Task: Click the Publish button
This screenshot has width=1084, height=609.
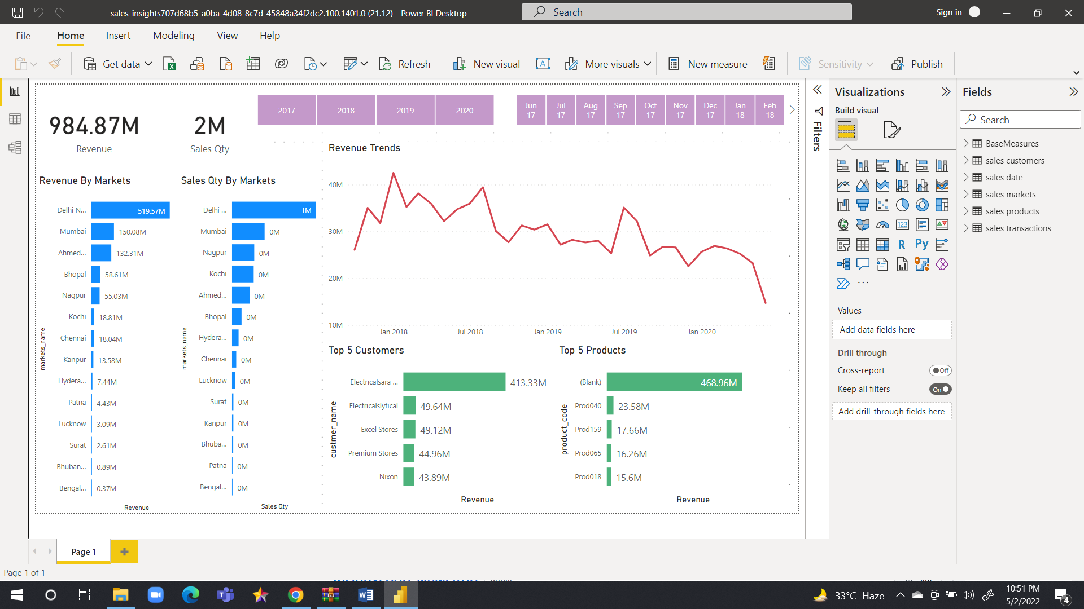Action: (917, 64)
